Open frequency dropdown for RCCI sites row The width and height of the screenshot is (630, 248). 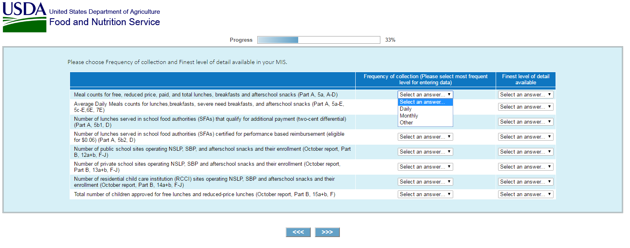(425, 182)
